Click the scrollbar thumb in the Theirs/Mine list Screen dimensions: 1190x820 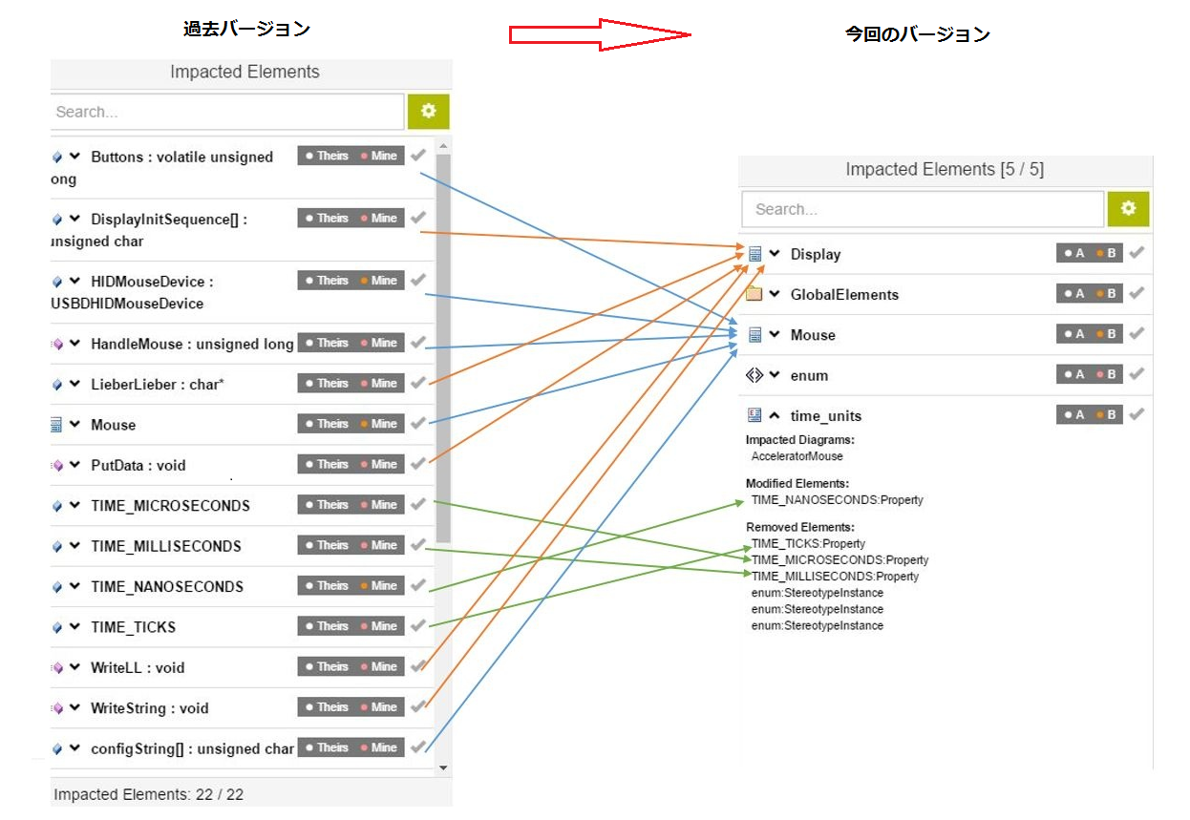click(x=443, y=348)
